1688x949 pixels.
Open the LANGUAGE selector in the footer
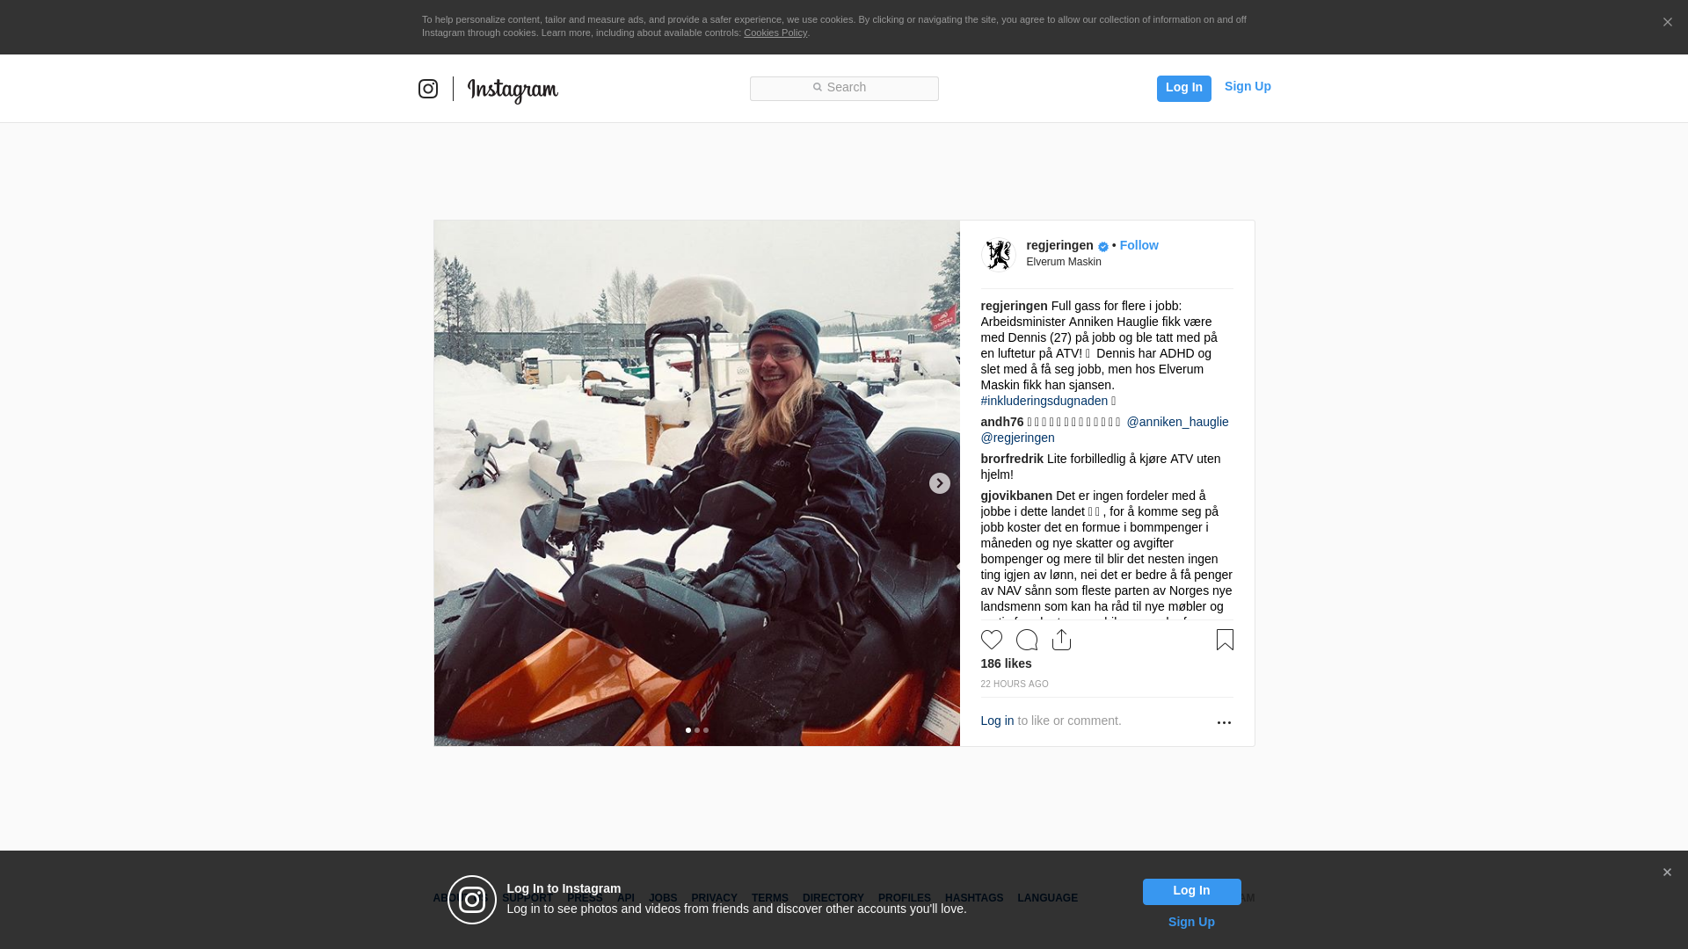[1047, 898]
